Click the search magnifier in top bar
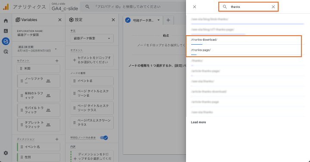The width and height of the screenshot is (310, 162). (87, 7)
